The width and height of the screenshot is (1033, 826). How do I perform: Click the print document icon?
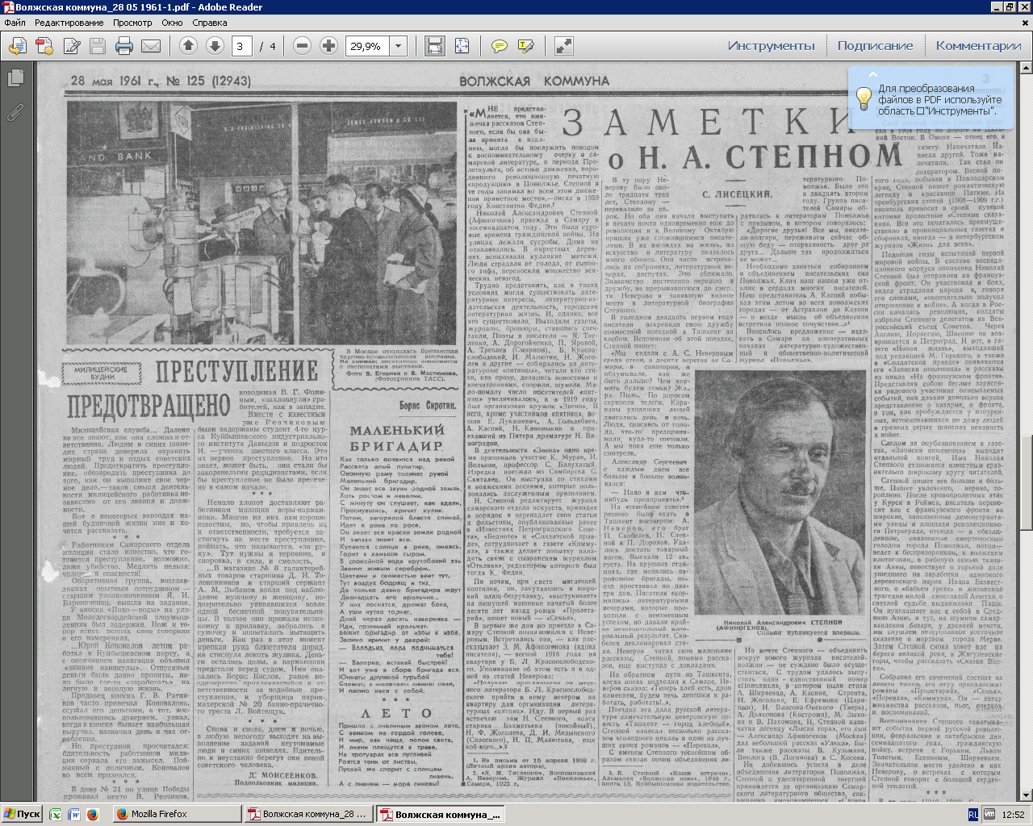pyautogui.click(x=124, y=46)
